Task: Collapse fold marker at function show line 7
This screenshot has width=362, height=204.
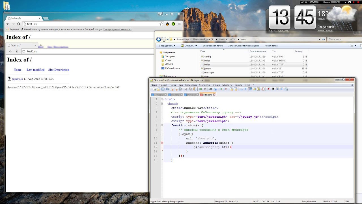Action: pyautogui.click(x=162, y=125)
